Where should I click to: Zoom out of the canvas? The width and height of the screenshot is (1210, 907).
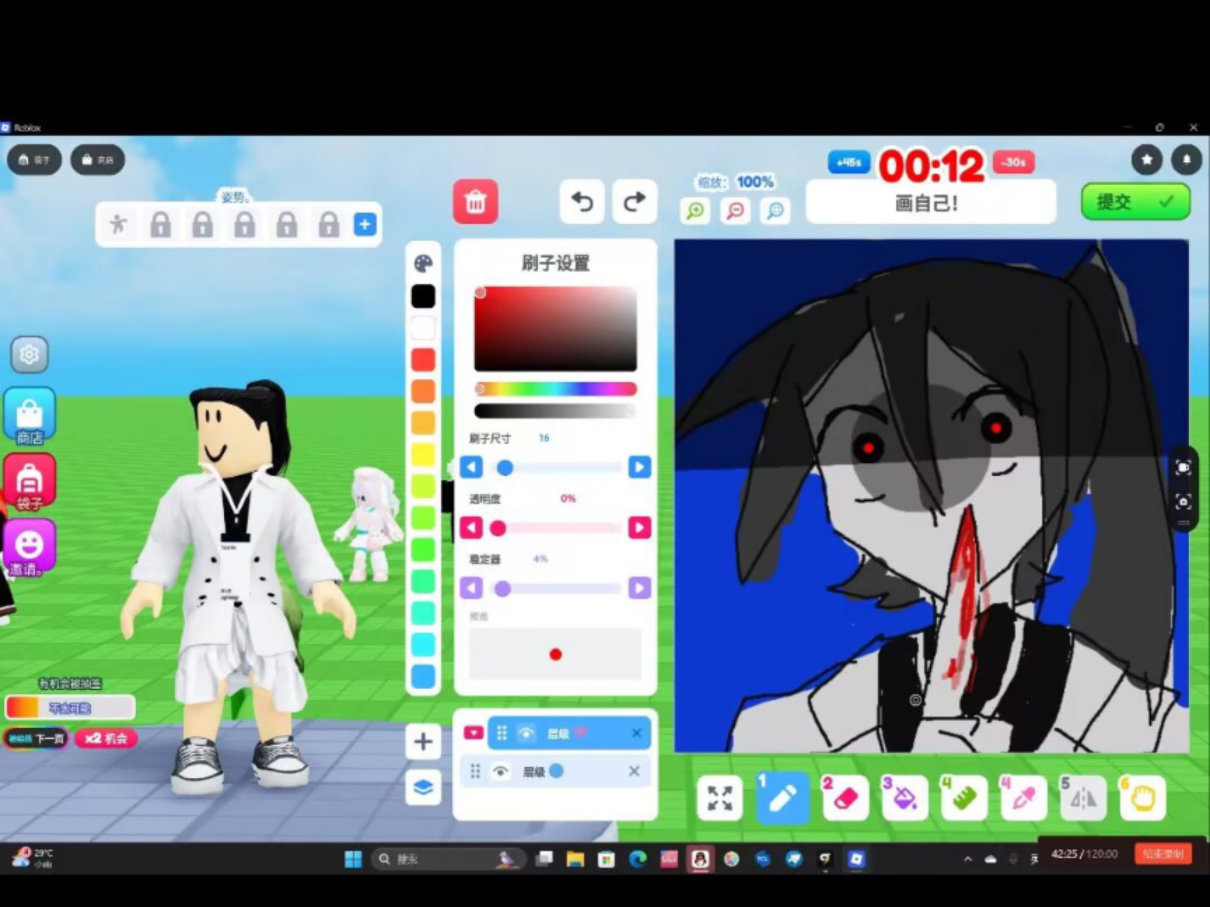click(735, 210)
